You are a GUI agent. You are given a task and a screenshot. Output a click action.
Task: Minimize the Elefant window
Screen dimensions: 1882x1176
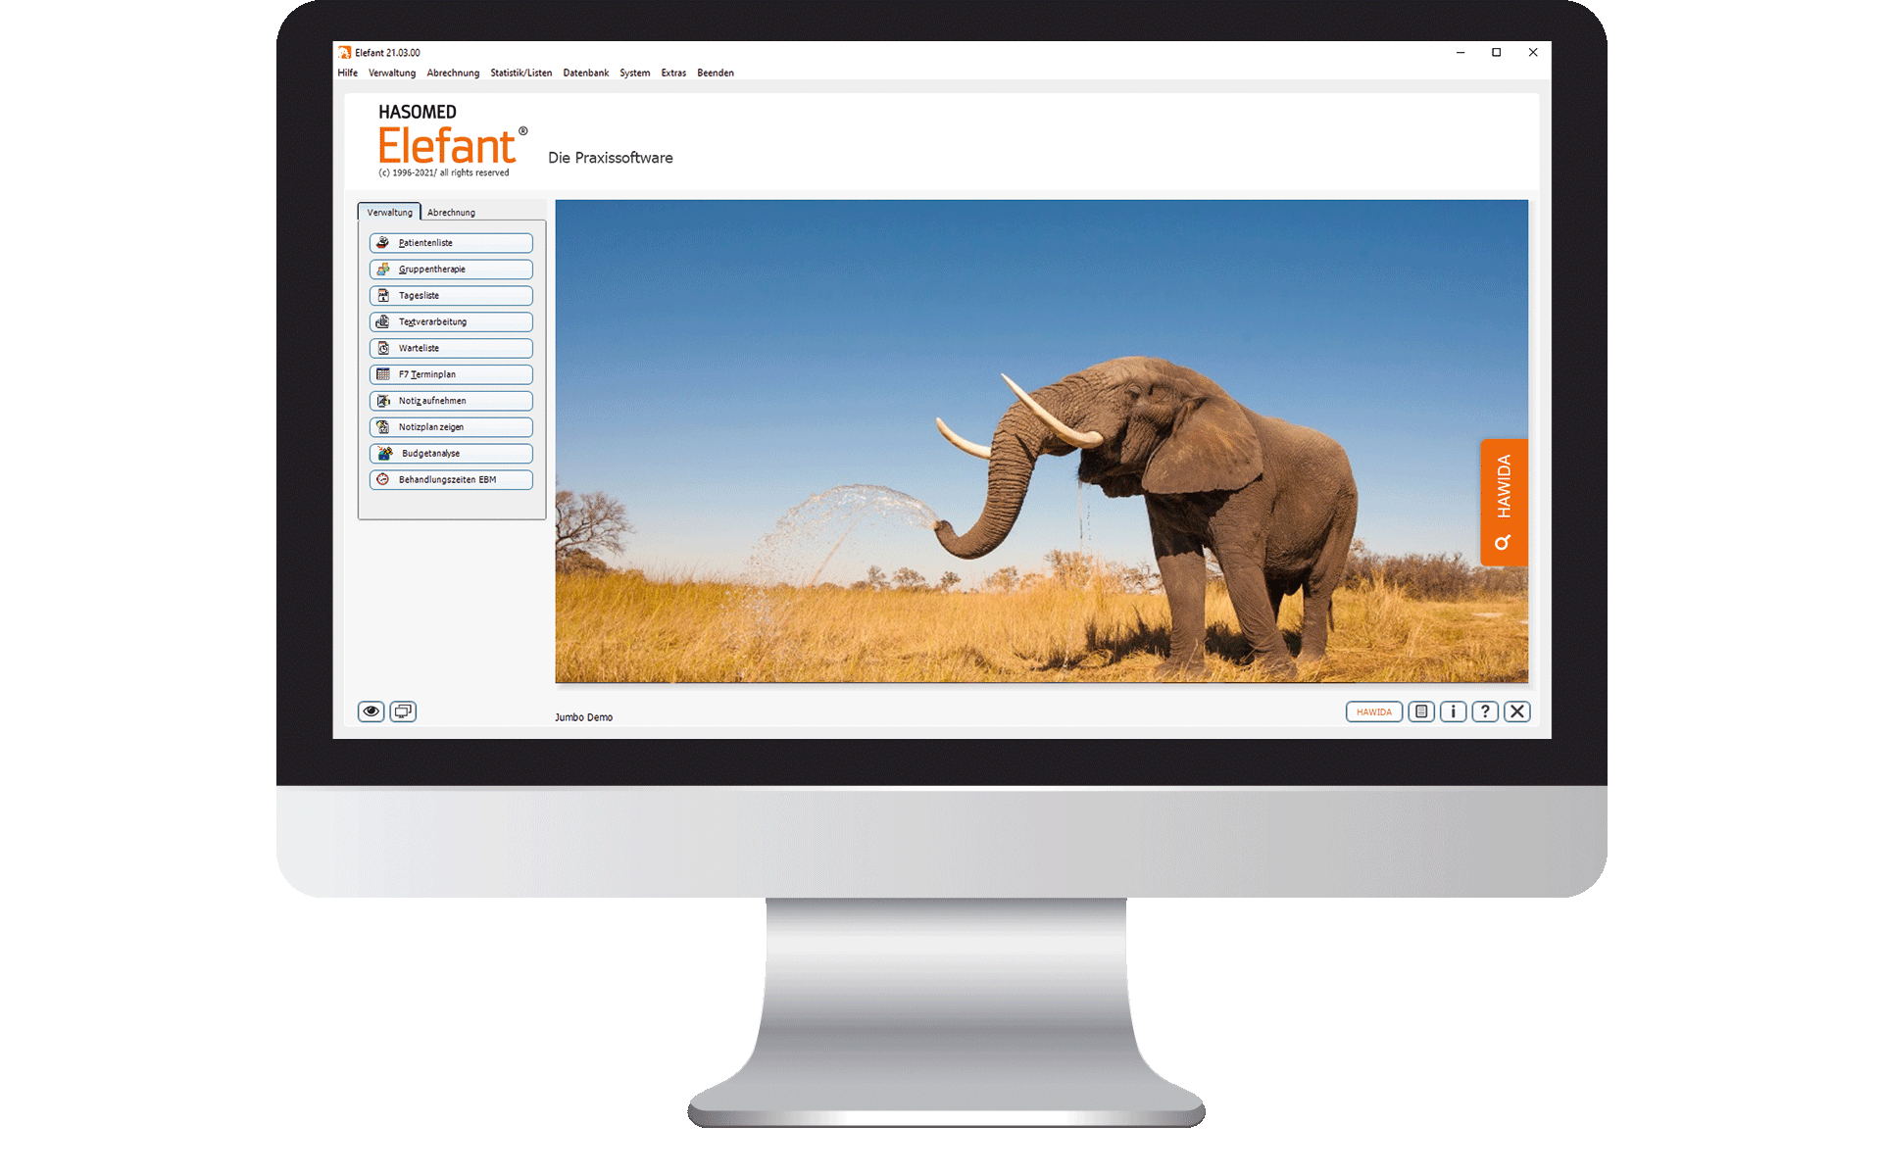pyautogui.click(x=1461, y=53)
